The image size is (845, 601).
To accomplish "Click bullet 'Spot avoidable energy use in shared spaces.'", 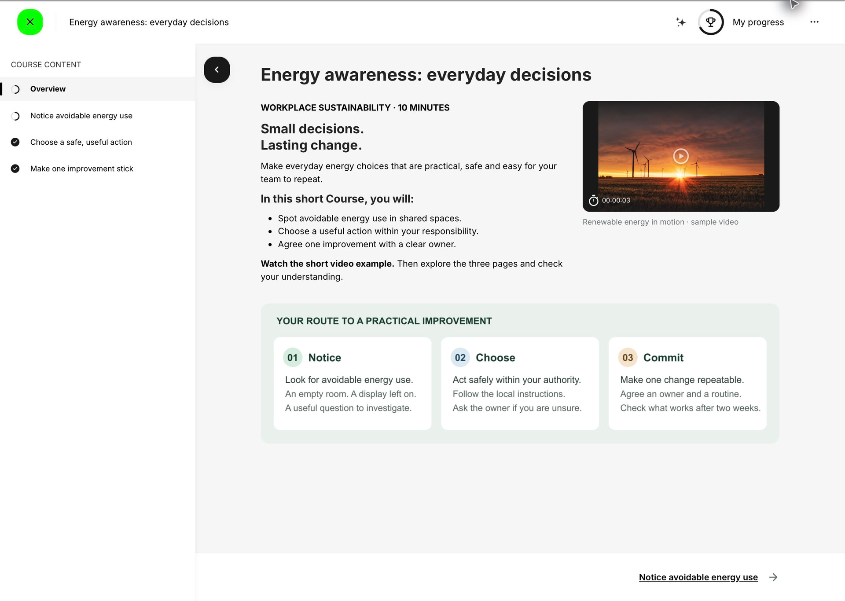I will [370, 218].
